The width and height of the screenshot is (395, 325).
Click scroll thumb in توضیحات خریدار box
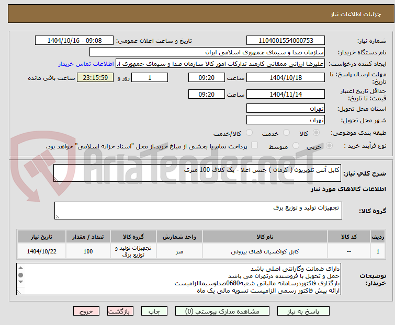[x=20, y=275]
